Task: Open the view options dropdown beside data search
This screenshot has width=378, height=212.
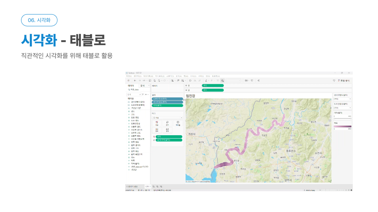Action: pos(147,95)
